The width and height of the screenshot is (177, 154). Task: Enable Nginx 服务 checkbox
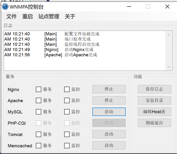click(38, 89)
